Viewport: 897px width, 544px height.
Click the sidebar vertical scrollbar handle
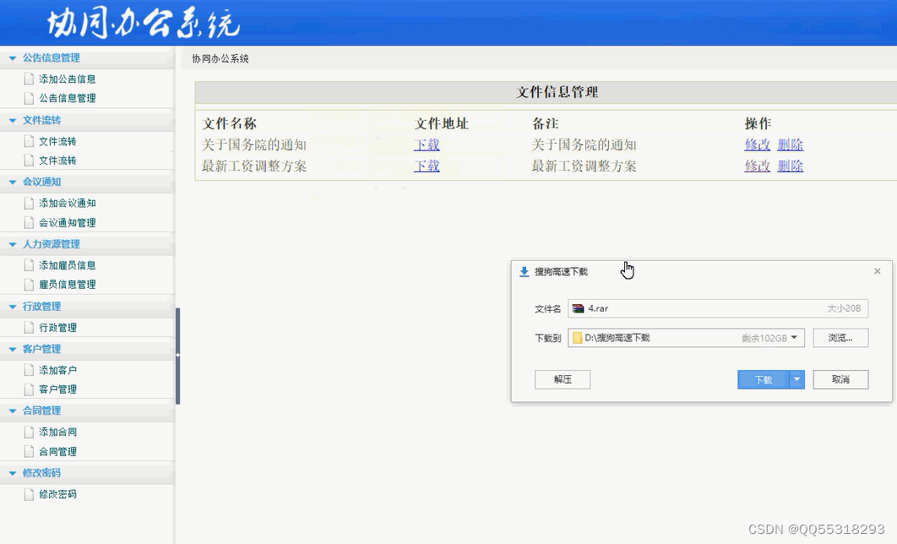pos(178,356)
